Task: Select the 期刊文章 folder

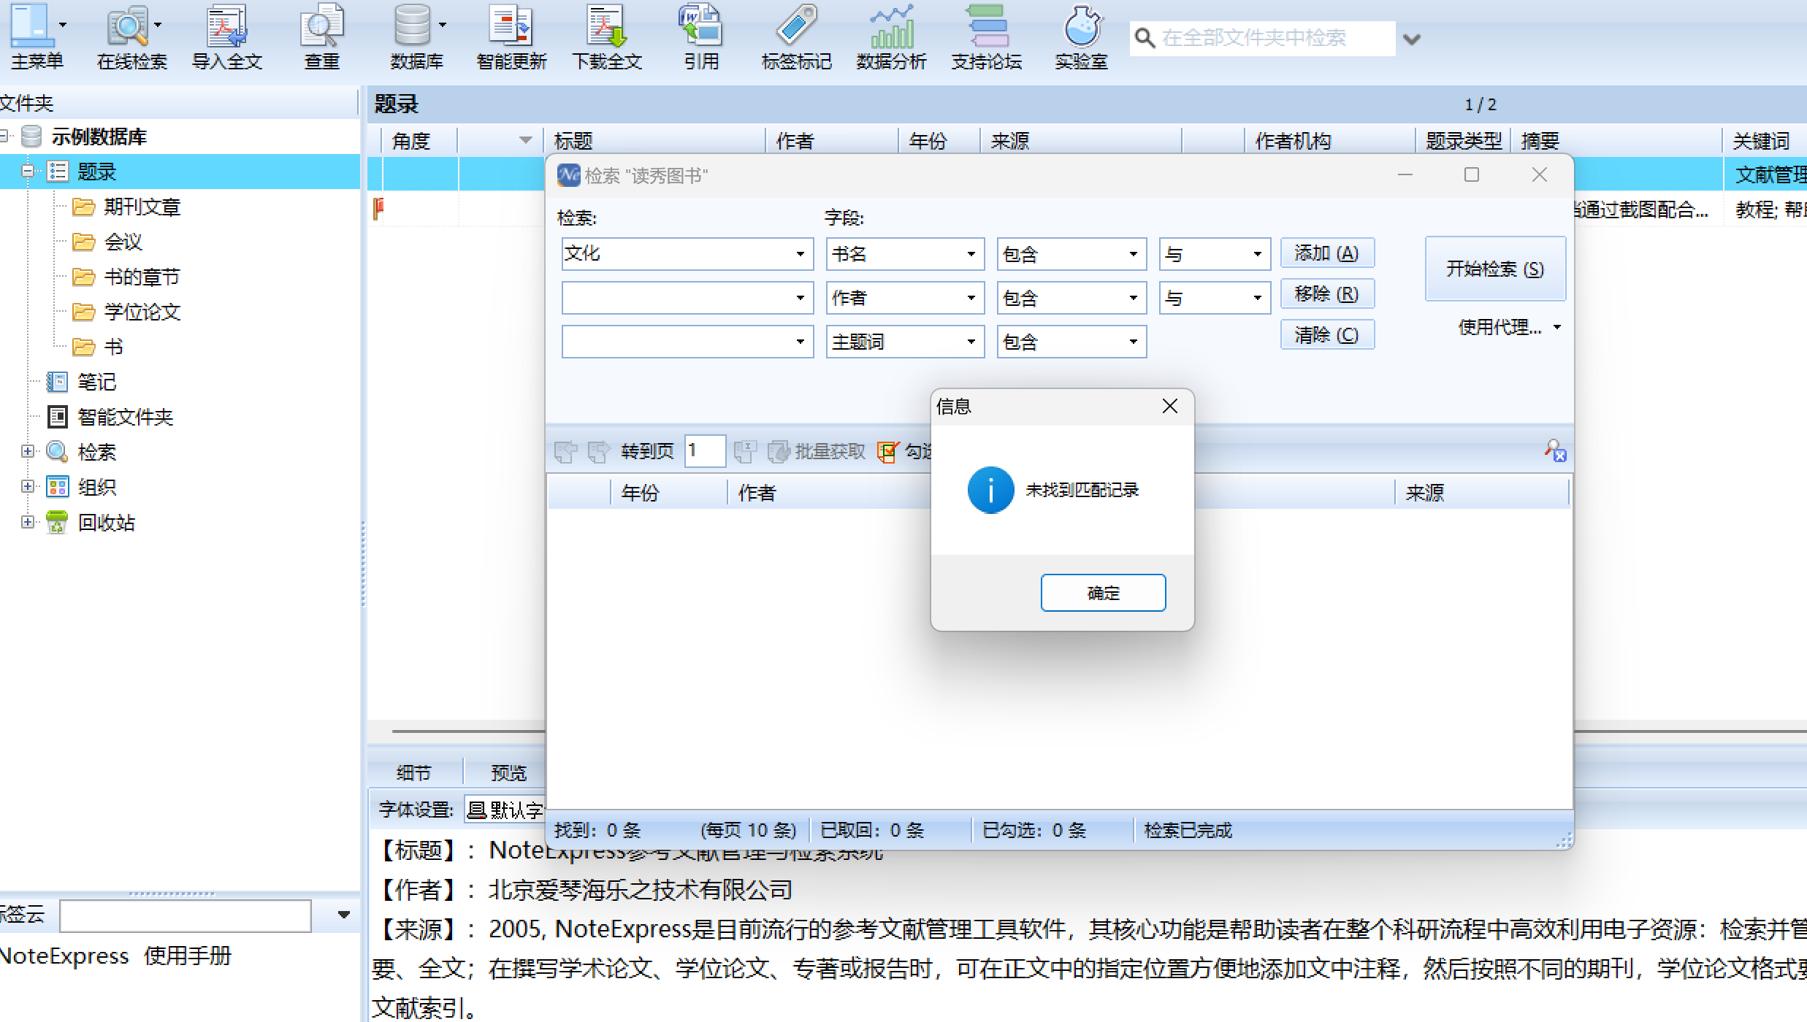Action: coord(142,207)
